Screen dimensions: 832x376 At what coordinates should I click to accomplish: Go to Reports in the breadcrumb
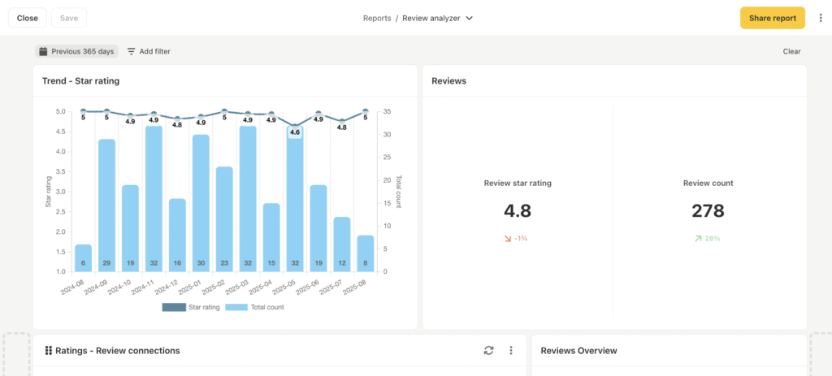coord(377,18)
